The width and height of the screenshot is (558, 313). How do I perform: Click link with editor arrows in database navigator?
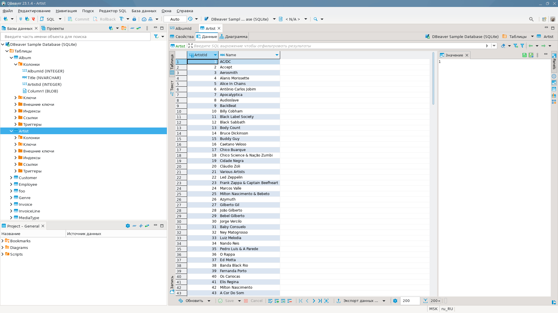coord(139,28)
